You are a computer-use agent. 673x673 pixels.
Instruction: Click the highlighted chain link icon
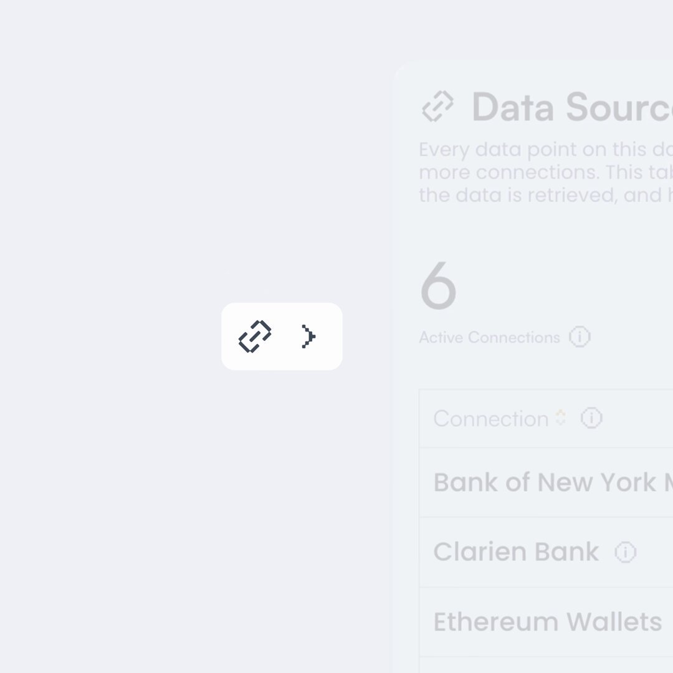point(255,336)
